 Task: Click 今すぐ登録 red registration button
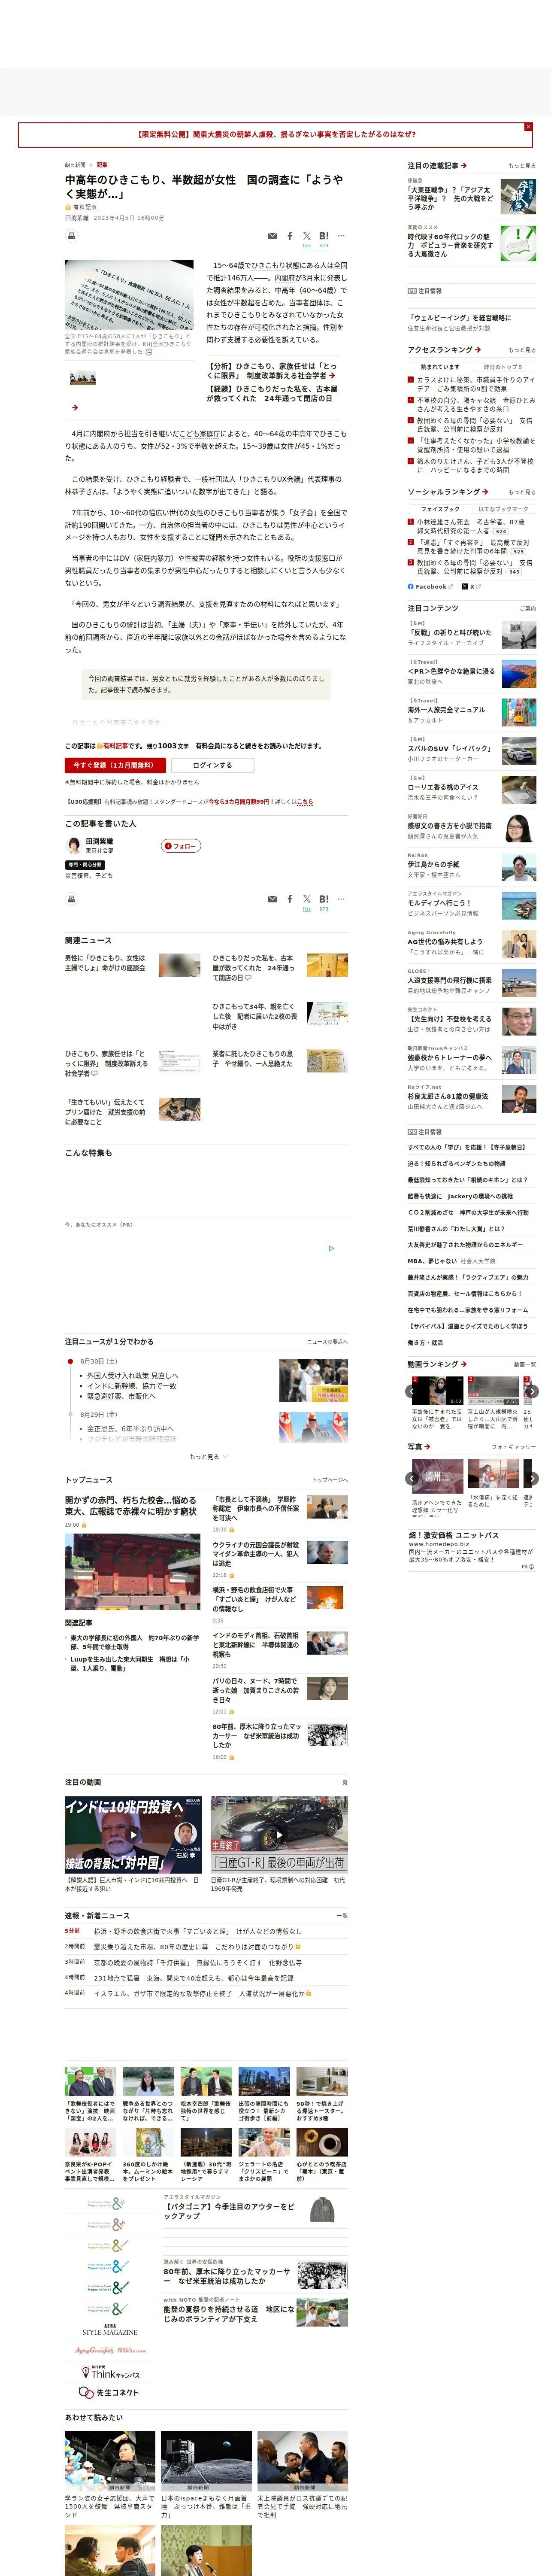click(x=115, y=765)
